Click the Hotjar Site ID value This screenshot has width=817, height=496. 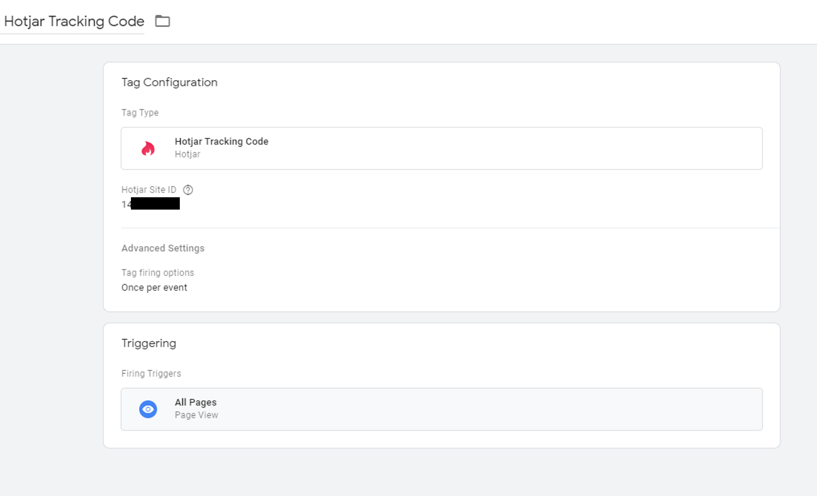click(x=150, y=204)
